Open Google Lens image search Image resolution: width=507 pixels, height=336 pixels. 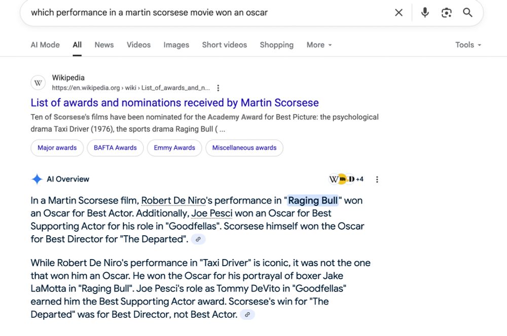[x=447, y=12]
